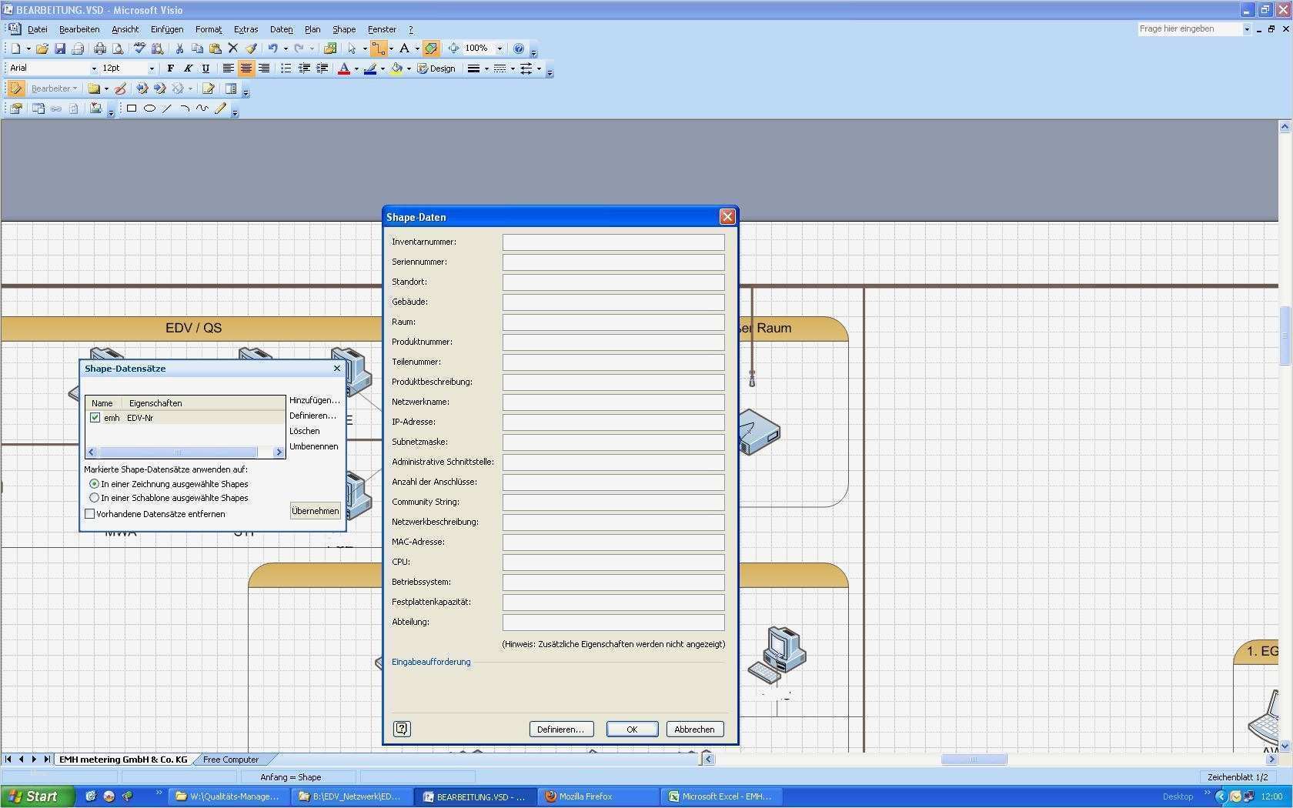Click the IP-Adresse input field
The width and height of the screenshot is (1293, 808).
coord(613,422)
